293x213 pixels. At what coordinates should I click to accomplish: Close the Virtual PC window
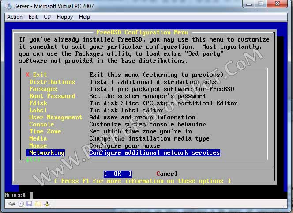tap(277, 4)
